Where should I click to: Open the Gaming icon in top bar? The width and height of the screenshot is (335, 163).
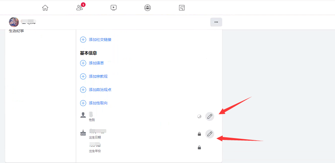coord(182,8)
